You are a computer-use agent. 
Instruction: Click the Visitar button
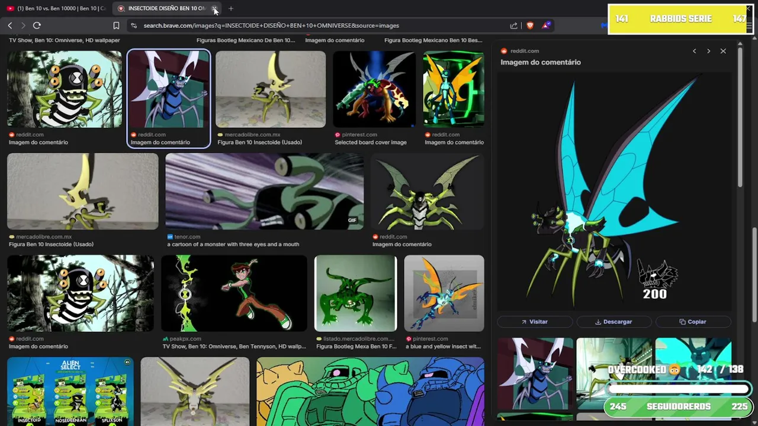535,322
